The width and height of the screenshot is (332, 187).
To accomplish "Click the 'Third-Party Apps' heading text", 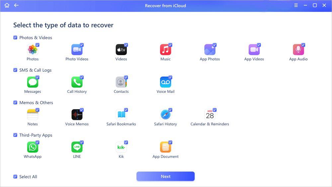I will coord(36,135).
